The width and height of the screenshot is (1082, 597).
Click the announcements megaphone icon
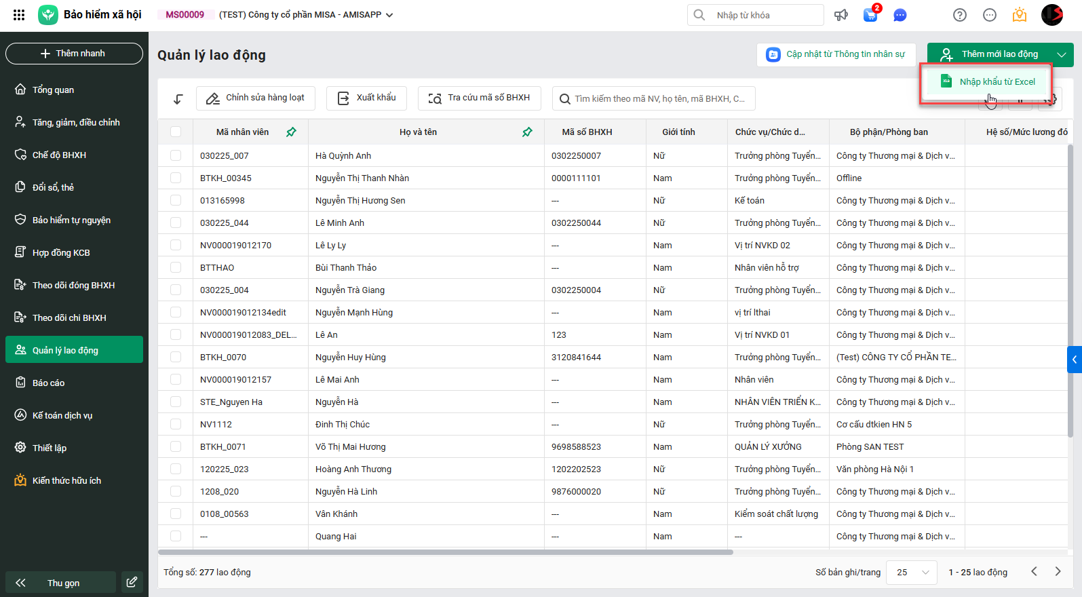(841, 15)
